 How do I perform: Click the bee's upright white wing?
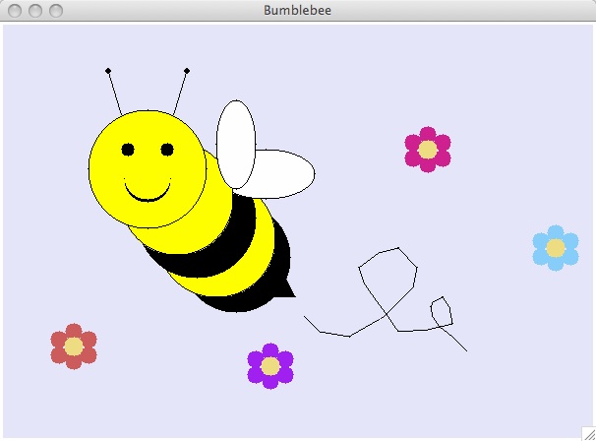(236, 144)
